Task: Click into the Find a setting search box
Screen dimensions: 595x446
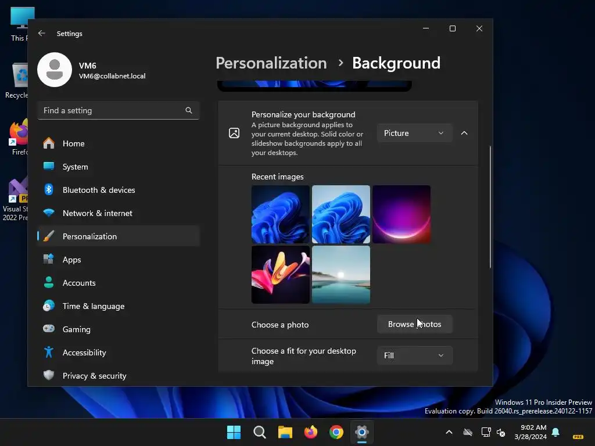Action: [119, 110]
